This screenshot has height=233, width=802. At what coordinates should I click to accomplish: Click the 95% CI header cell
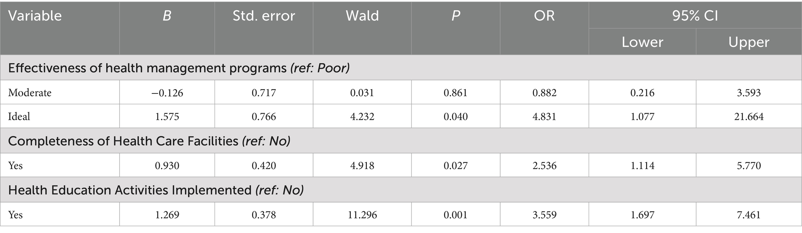[695, 16]
